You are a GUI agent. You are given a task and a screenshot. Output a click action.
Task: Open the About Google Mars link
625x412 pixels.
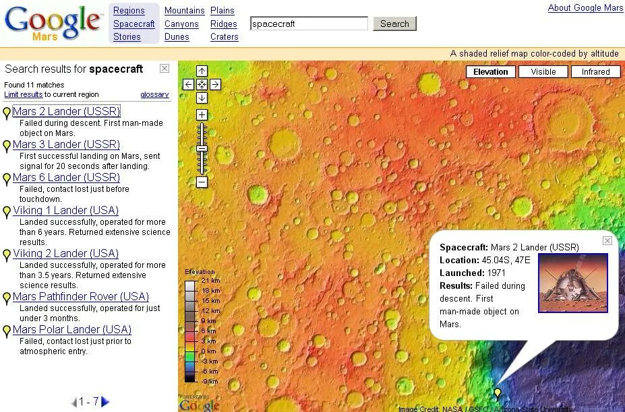pyautogui.click(x=585, y=8)
